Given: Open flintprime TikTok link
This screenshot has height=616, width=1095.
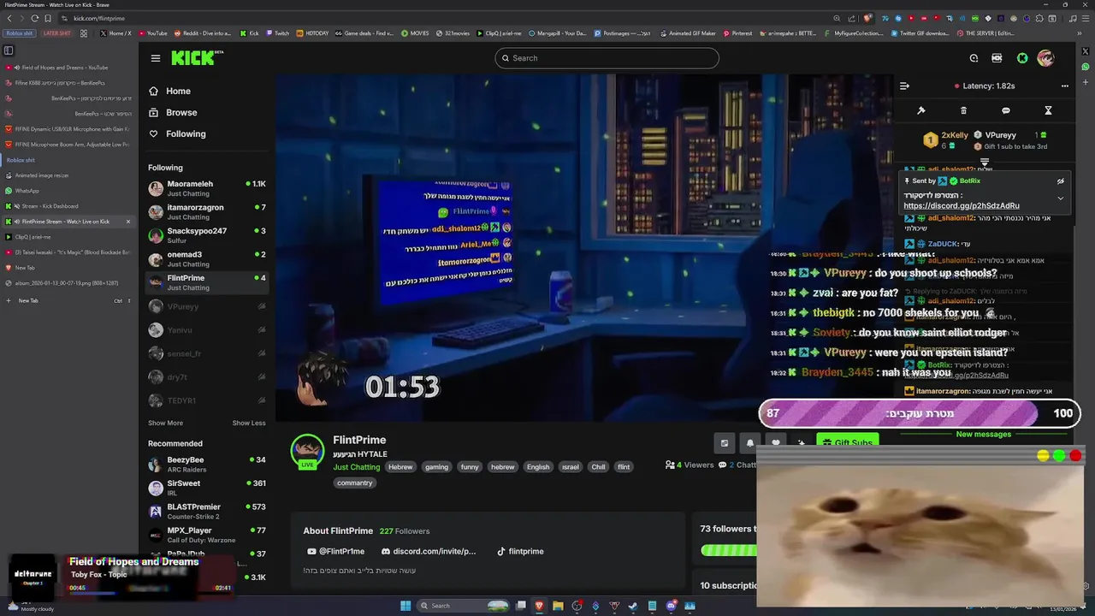Looking at the screenshot, I should pos(520,552).
